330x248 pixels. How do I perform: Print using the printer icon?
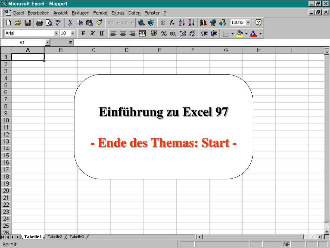(x=39, y=23)
